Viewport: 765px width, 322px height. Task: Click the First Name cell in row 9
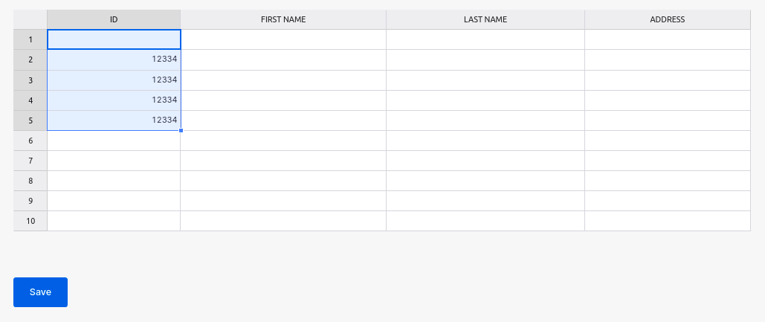pos(283,201)
